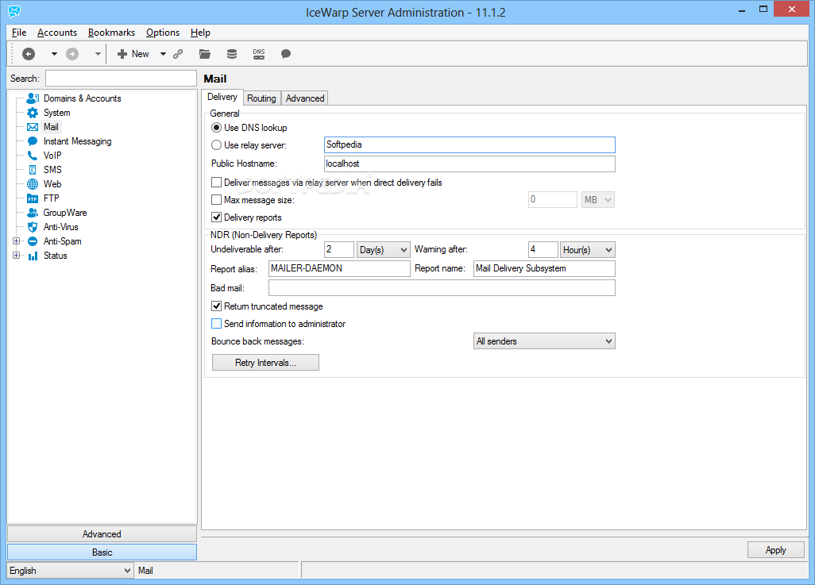Click the Report name field

pyautogui.click(x=544, y=268)
